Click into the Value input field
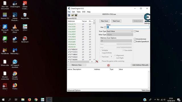Viewport: 182px width, 102px height. (x=128, y=27)
